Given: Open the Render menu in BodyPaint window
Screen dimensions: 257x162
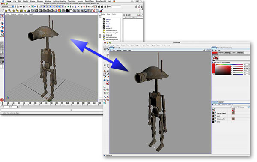Looking at the screenshot, I should (x=158, y=45).
